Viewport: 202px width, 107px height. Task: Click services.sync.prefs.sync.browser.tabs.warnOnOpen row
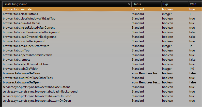click(x=37, y=101)
